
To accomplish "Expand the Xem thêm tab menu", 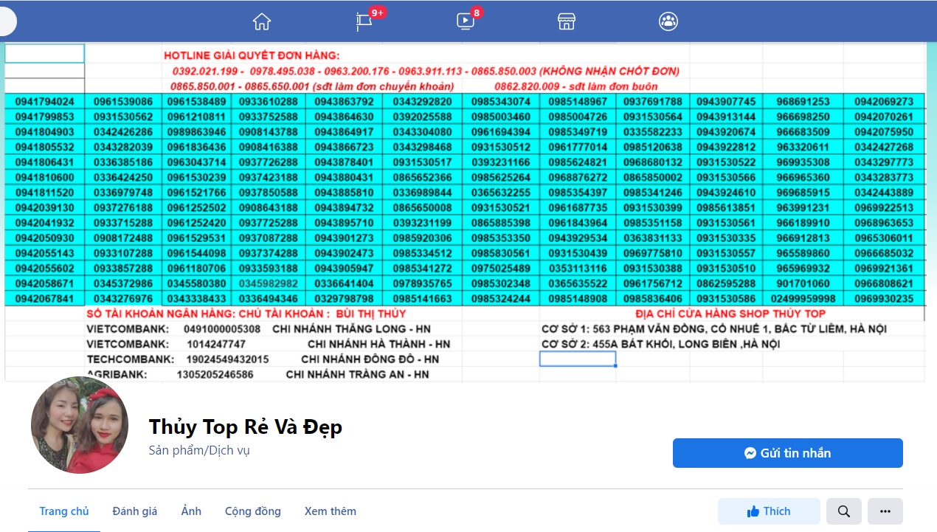I will pyautogui.click(x=330, y=511).
